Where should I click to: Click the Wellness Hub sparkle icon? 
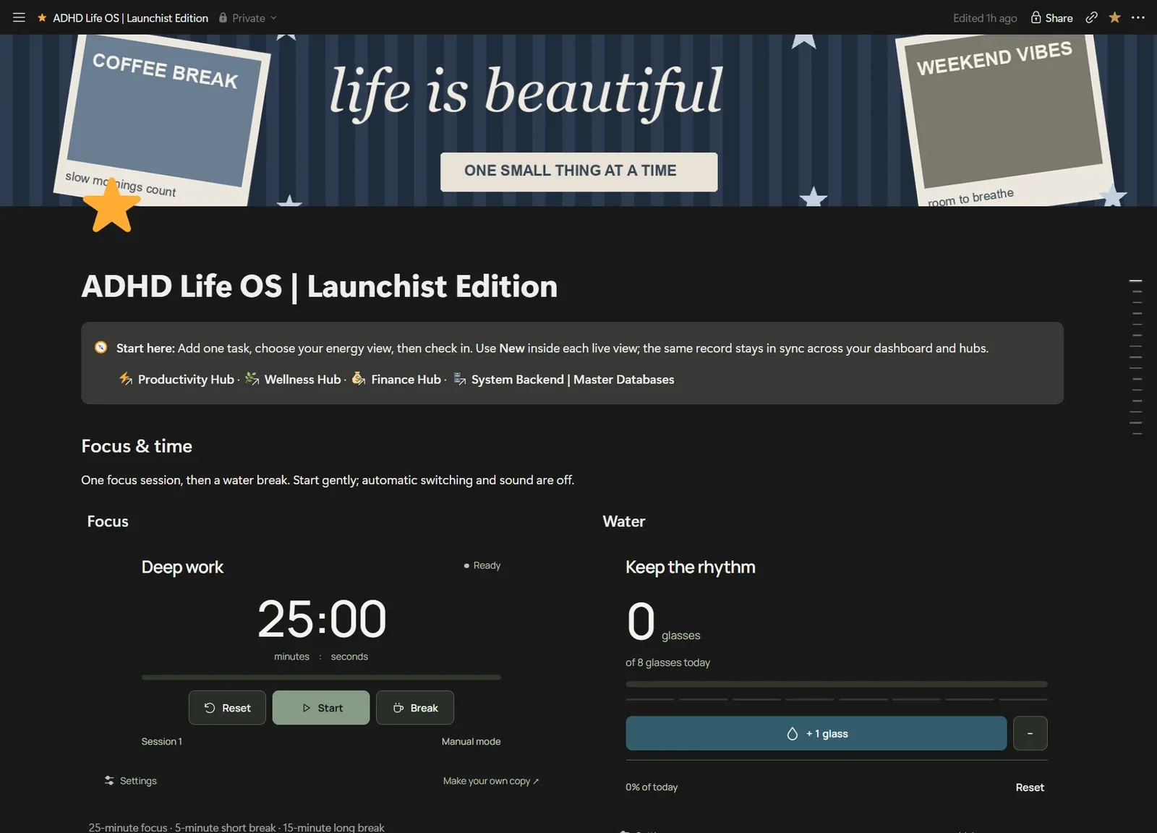tap(252, 378)
